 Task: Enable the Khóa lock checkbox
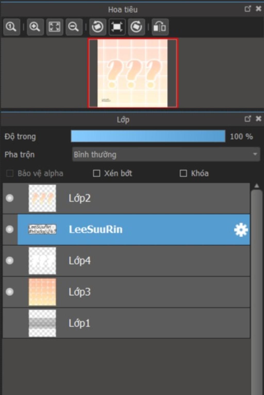click(x=183, y=173)
